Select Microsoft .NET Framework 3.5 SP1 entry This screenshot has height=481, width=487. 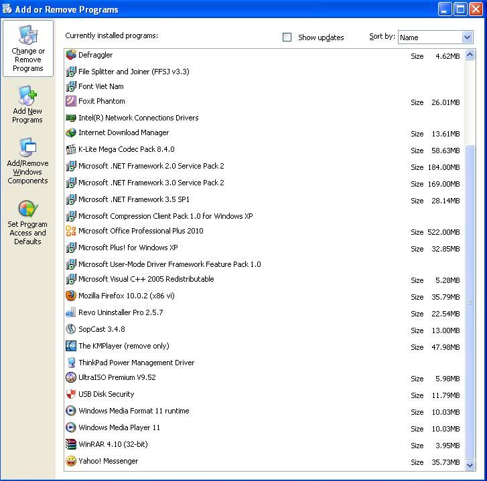pyautogui.click(x=134, y=199)
